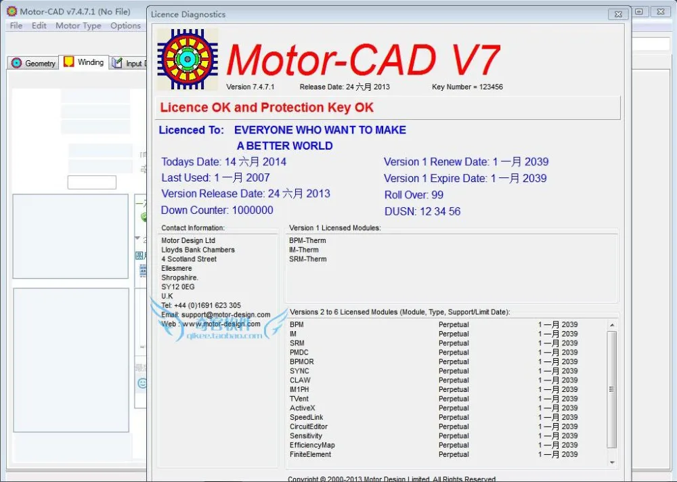Screen dimensions: 677x482
Task: Select the SRM-Therm licensed module
Action: [x=308, y=259]
